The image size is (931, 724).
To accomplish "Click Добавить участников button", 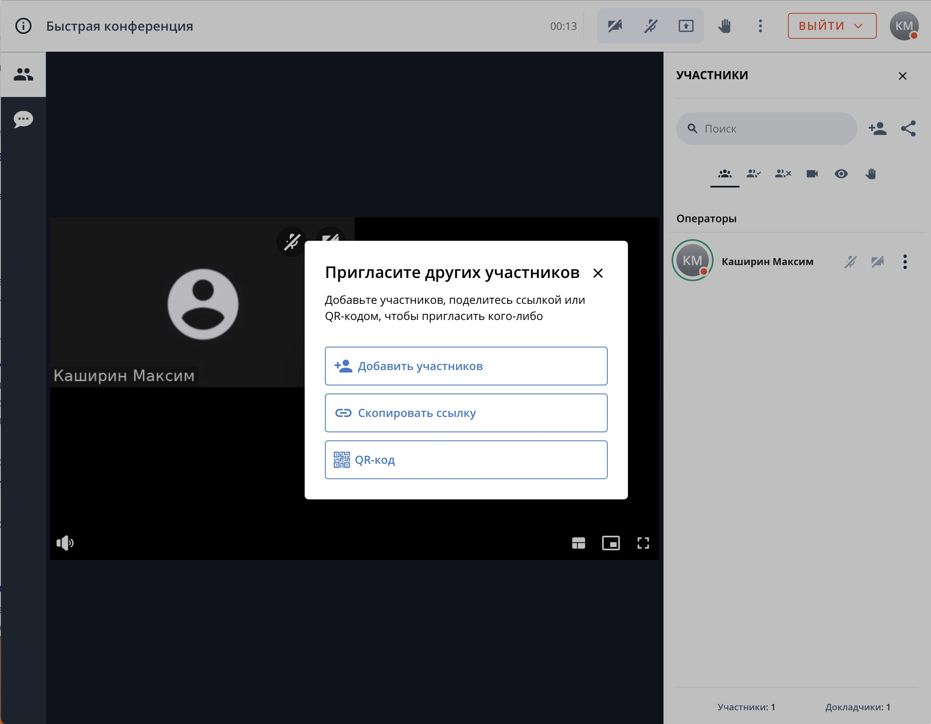I will (x=466, y=366).
